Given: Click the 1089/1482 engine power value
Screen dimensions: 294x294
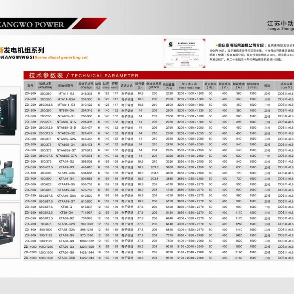Looking at the screenshot, I should coord(87,241).
